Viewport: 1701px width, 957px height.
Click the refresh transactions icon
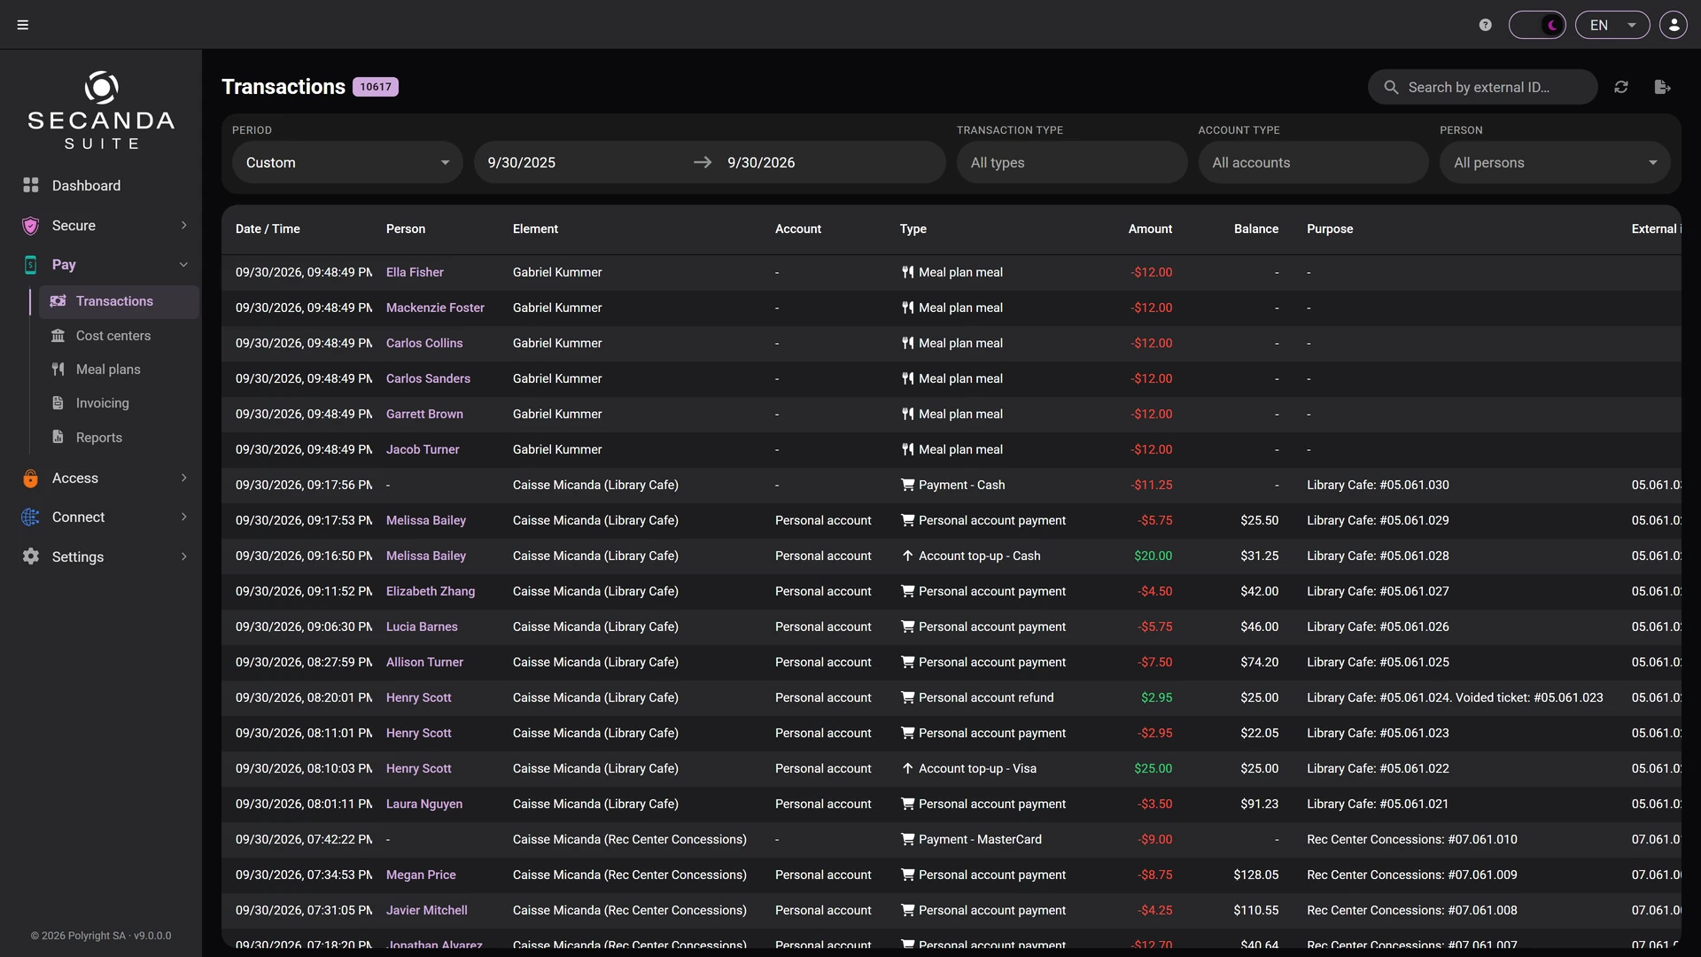point(1621,87)
